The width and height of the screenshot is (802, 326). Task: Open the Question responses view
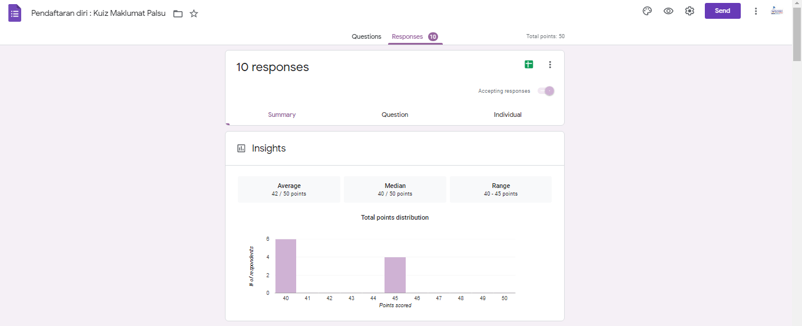click(x=395, y=115)
